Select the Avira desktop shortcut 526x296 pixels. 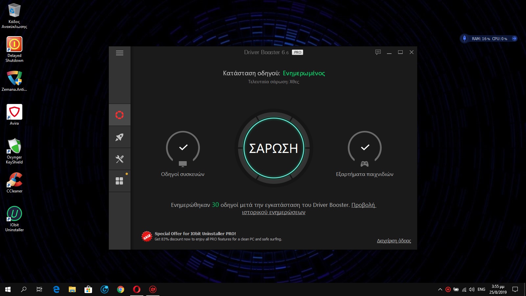pyautogui.click(x=14, y=114)
